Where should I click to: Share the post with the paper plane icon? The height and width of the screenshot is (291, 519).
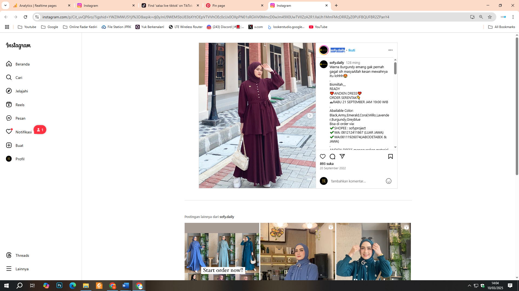342,157
